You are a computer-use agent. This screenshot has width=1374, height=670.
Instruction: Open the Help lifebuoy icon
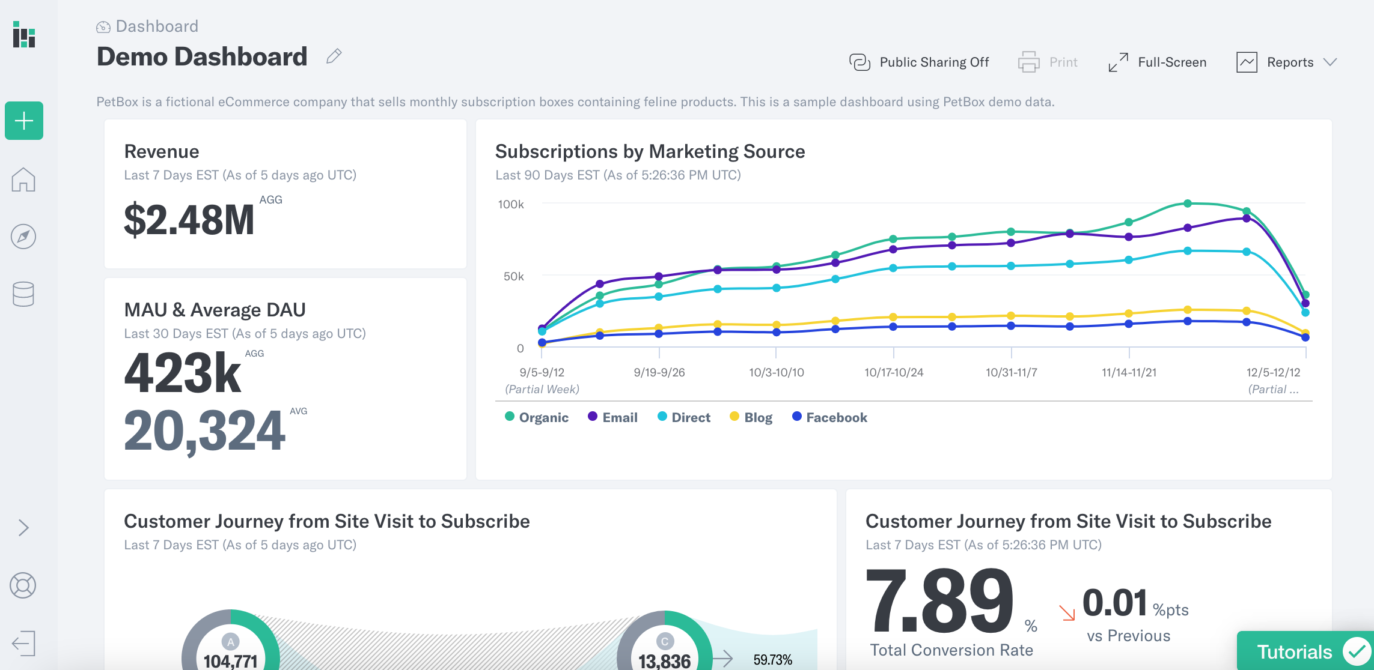(x=23, y=585)
